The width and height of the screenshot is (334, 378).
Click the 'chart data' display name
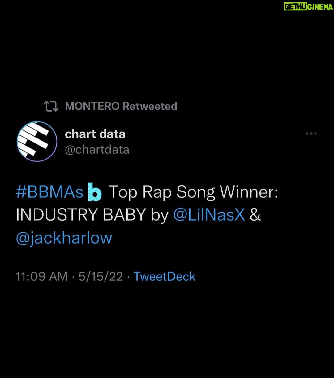[x=95, y=134]
